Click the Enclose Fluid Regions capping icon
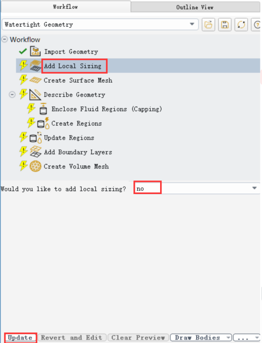 pos(43,109)
